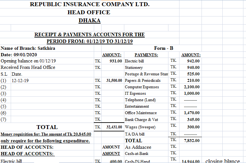Click the payments total 7,832.00 cell
Image resolution: width=246 pixels, height=163 pixels.
point(191,141)
